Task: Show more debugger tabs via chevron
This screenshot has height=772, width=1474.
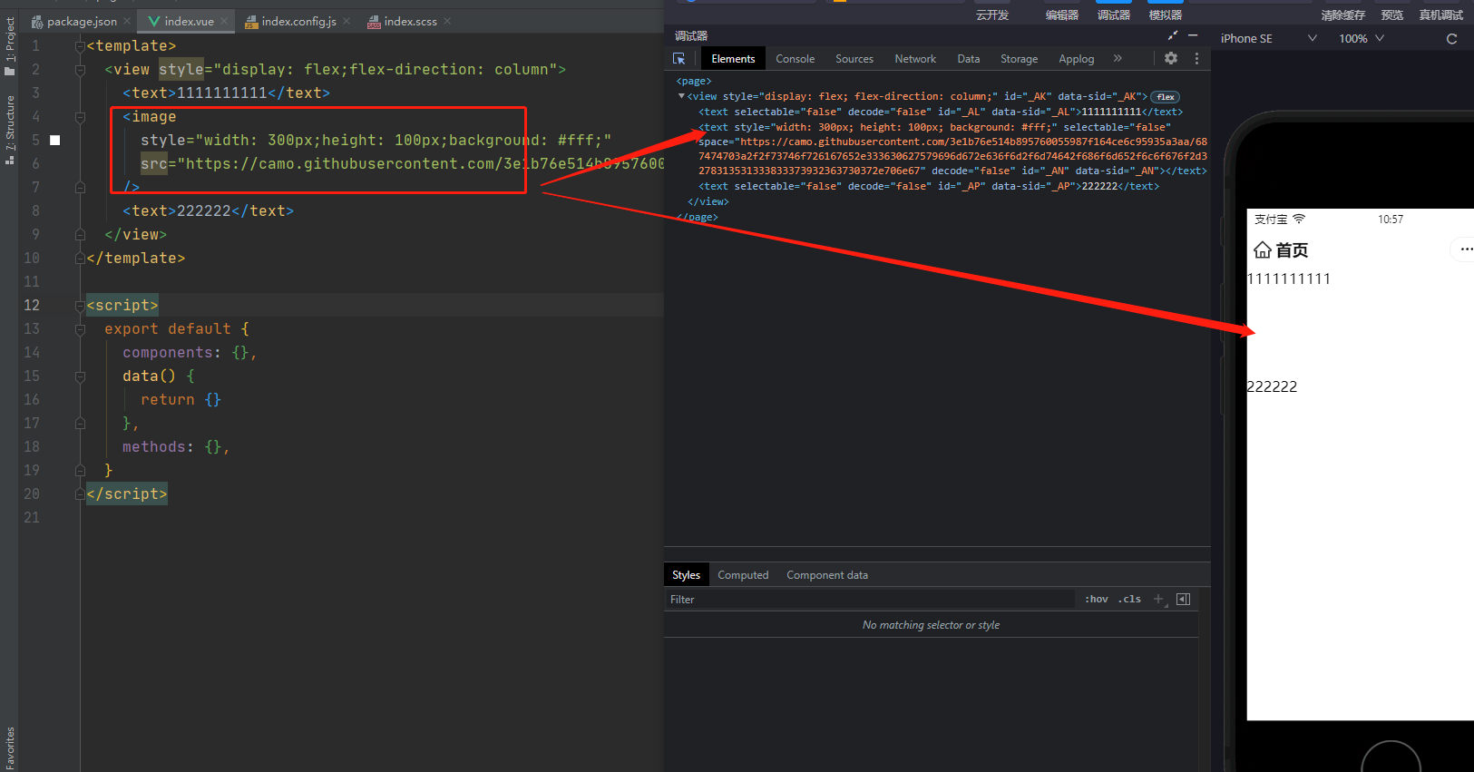Action: pos(1118,58)
